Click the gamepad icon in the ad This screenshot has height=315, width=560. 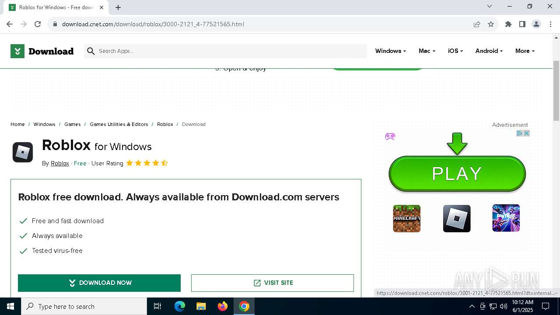pos(390,136)
